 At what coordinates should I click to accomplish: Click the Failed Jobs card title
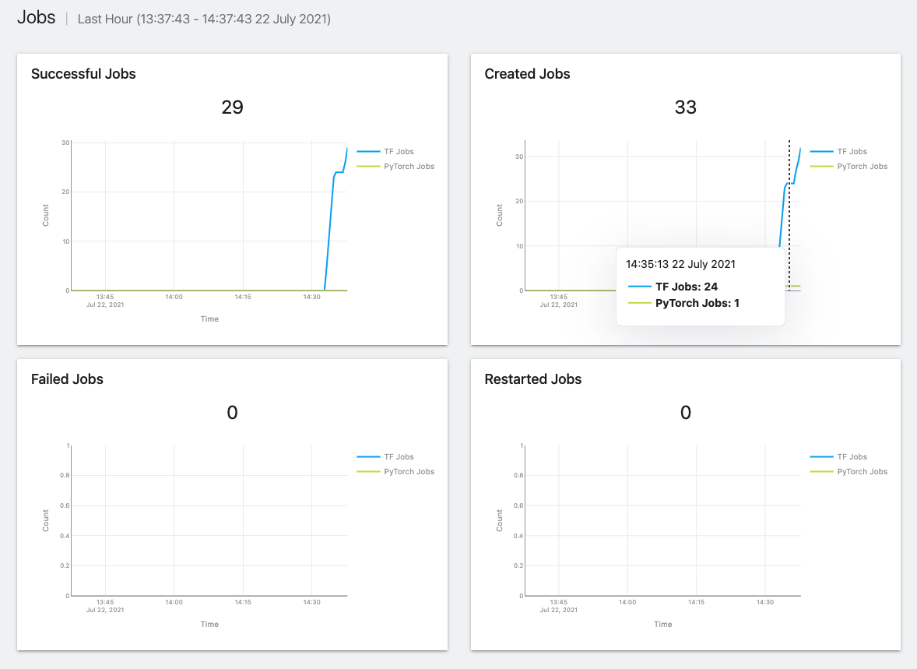pyautogui.click(x=67, y=379)
